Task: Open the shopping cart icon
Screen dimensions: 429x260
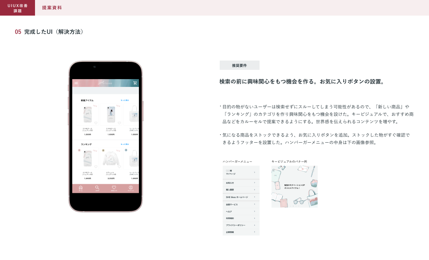Action: click(135, 83)
